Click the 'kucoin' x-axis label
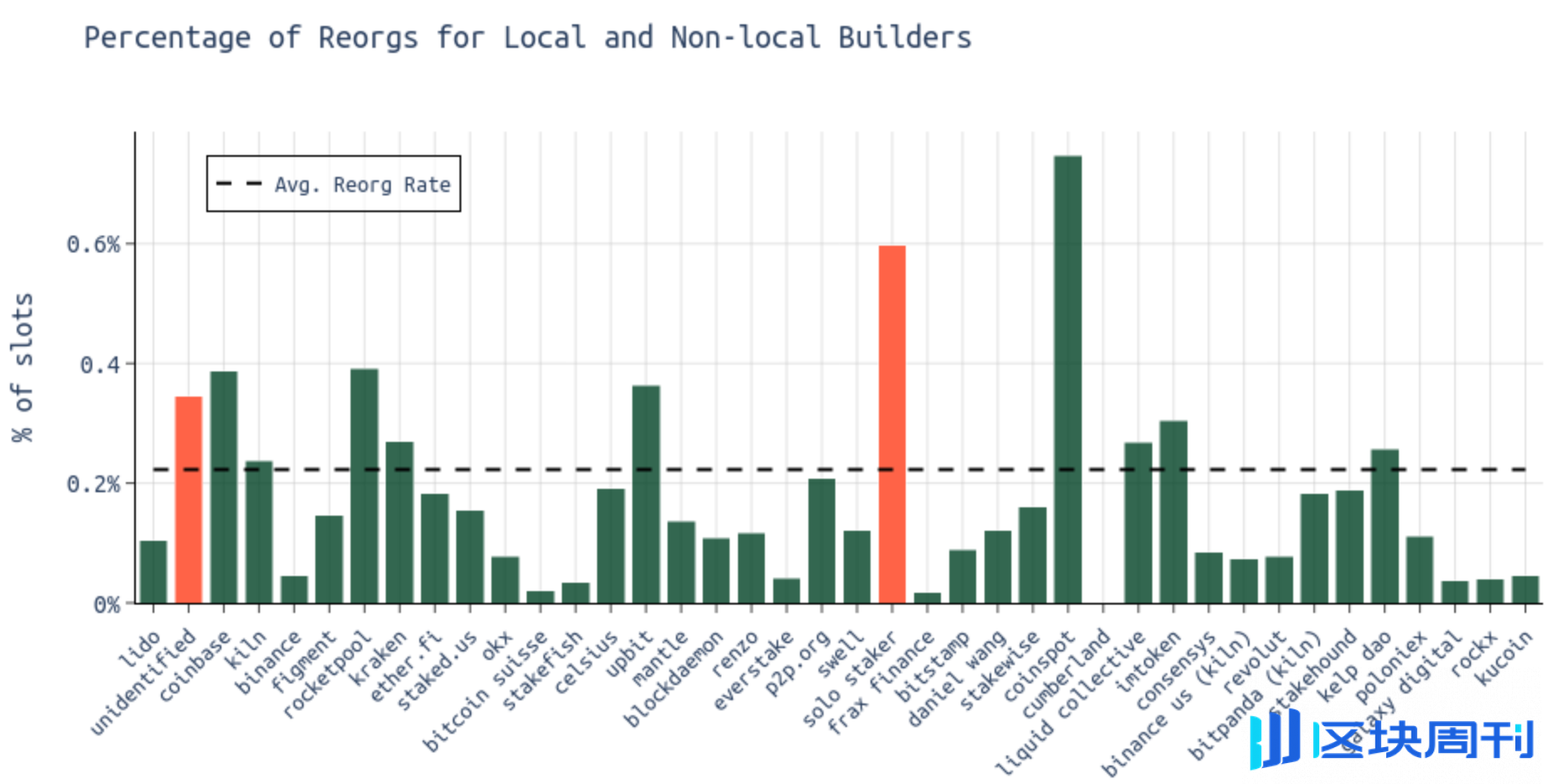The height and width of the screenshot is (784, 1559). pyautogui.click(x=1505, y=657)
